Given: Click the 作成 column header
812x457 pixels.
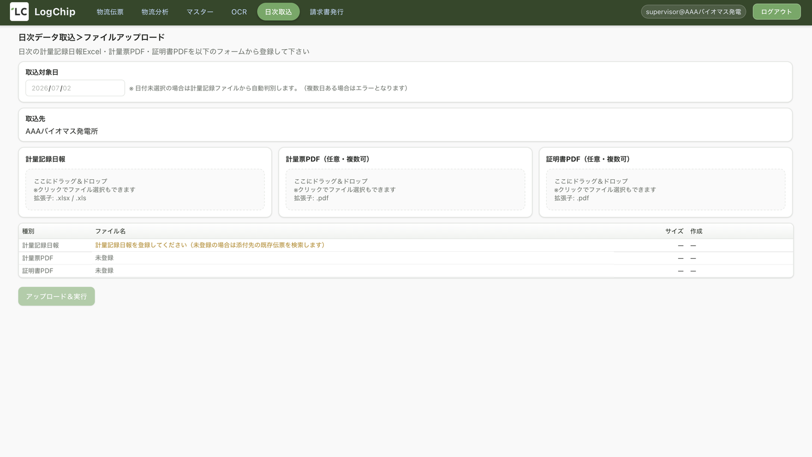Looking at the screenshot, I should 696,231.
